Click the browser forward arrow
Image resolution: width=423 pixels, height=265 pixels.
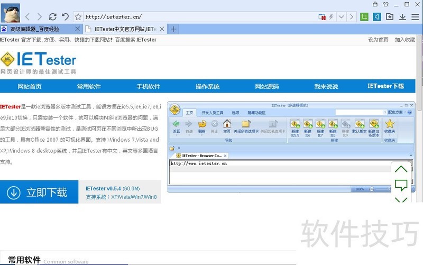point(39,17)
